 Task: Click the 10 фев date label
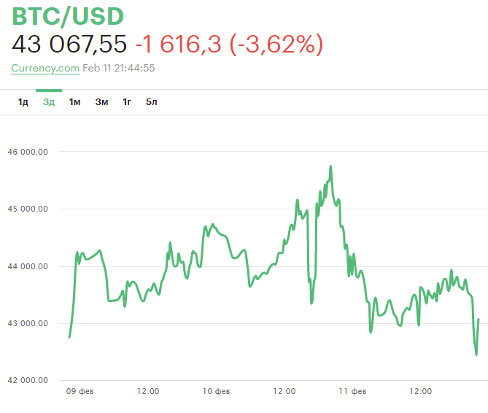[x=216, y=392]
